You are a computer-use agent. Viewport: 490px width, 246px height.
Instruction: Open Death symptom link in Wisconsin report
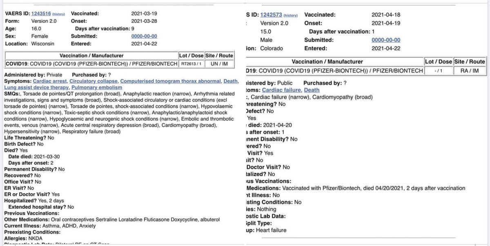tap(232, 81)
